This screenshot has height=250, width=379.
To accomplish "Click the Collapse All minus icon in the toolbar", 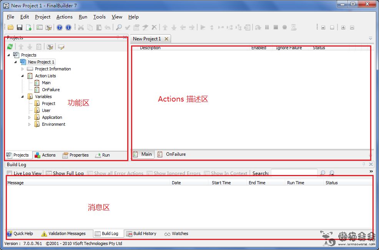I will (x=352, y=27).
